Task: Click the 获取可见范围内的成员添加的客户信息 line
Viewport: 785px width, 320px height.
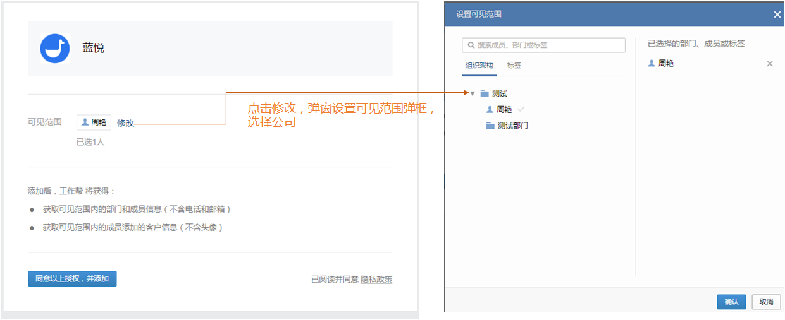Action: point(133,227)
